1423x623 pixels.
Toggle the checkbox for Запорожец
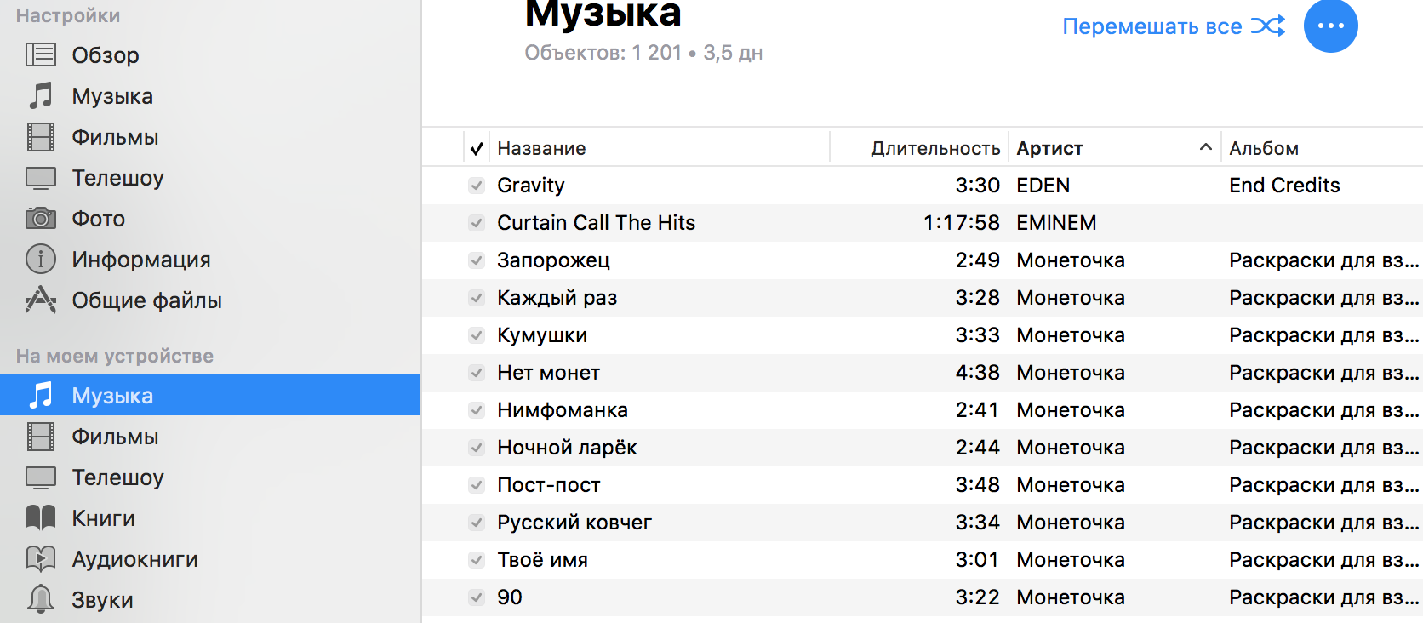pyautogui.click(x=477, y=260)
